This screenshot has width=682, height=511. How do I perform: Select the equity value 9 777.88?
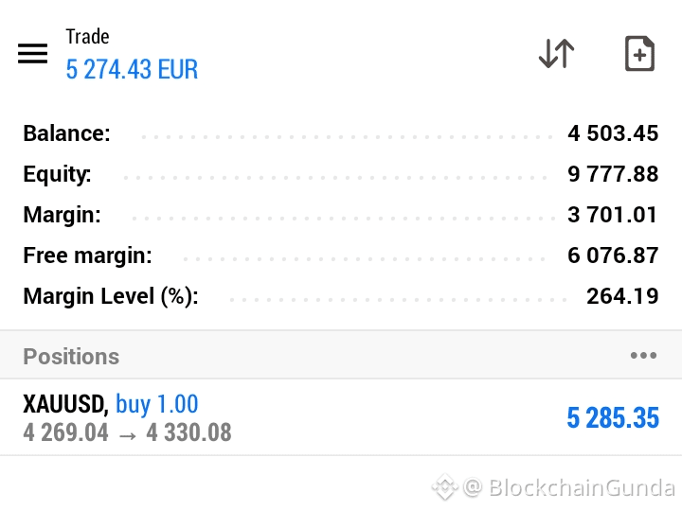coord(613,174)
